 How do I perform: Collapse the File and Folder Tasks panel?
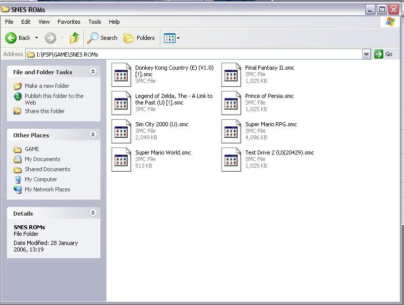pos(93,72)
